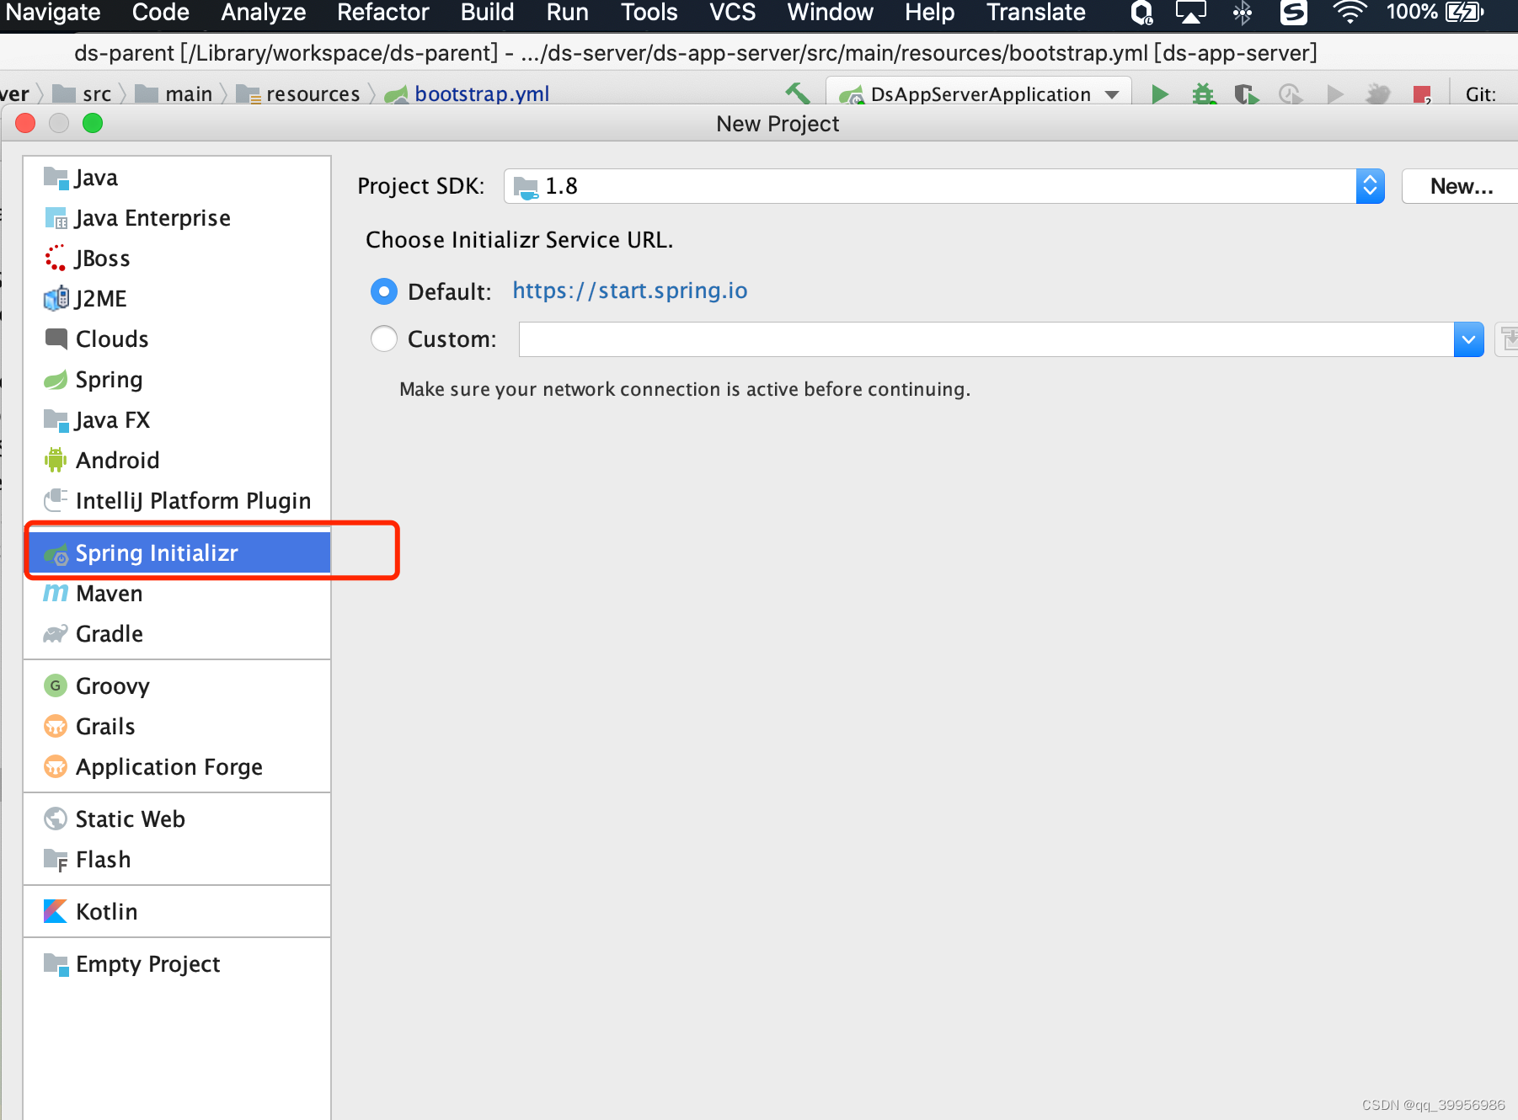
Task: Select Gradle project type
Action: (x=177, y=634)
